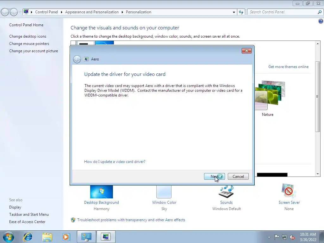Click the themes list scroll up arrow
324x243 pixels.
click(318, 44)
